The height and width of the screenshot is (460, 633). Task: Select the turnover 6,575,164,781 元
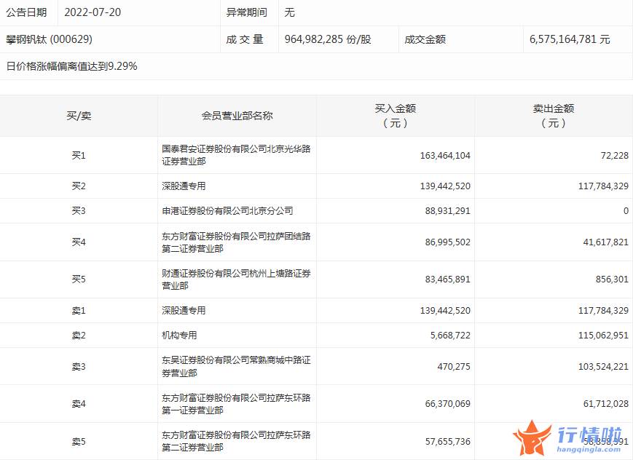coord(570,39)
